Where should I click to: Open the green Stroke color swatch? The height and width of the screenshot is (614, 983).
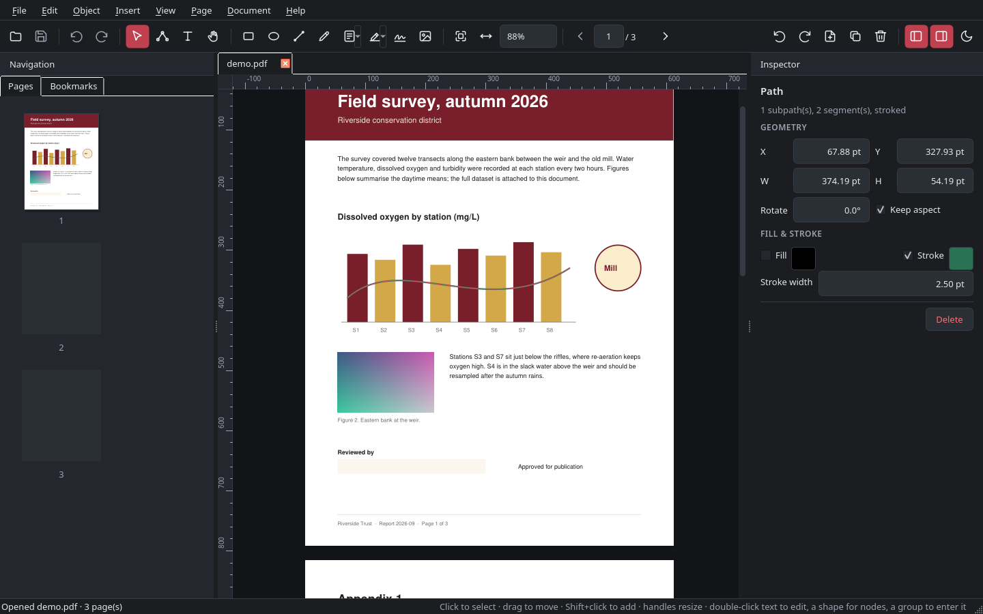click(x=961, y=258)
